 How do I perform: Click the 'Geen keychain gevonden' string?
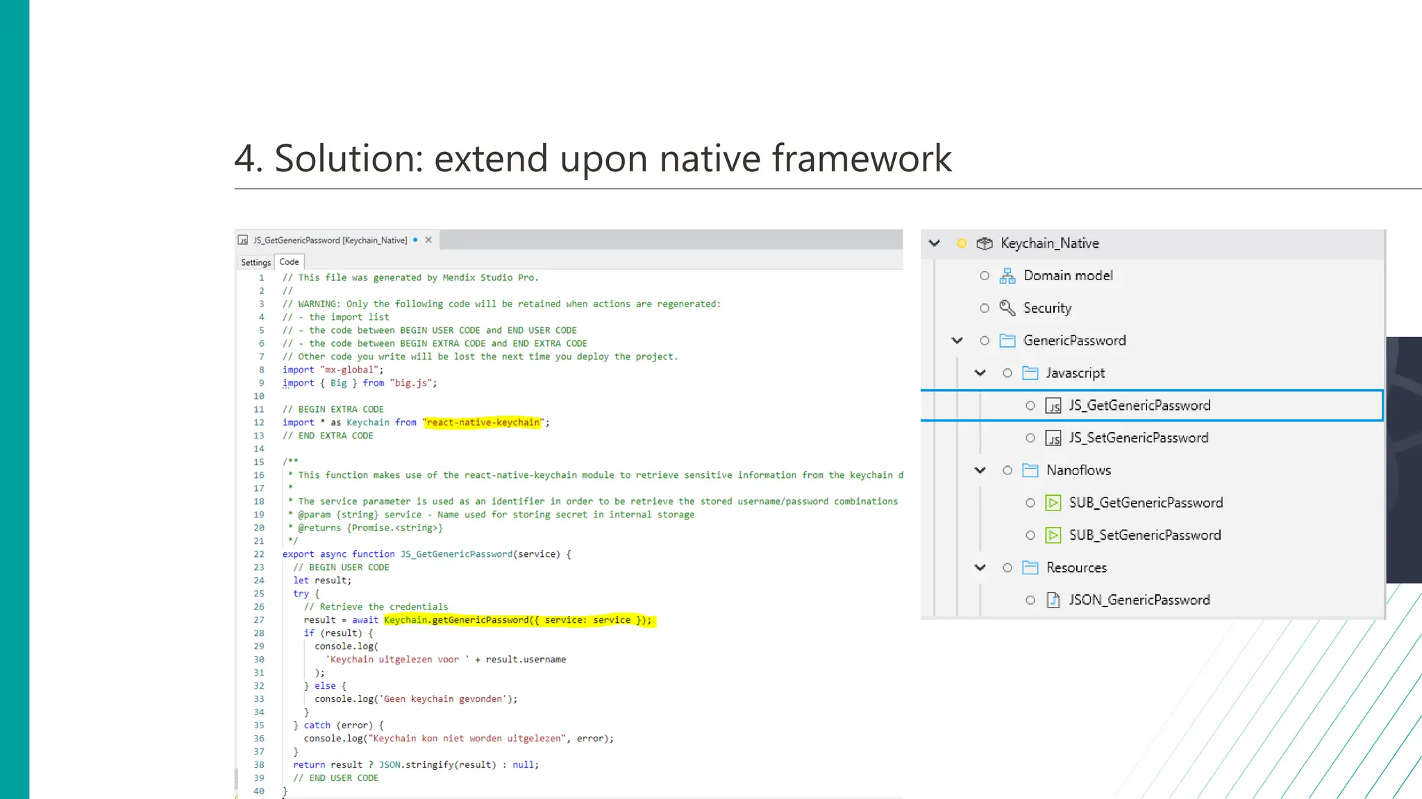pos(443,699)
